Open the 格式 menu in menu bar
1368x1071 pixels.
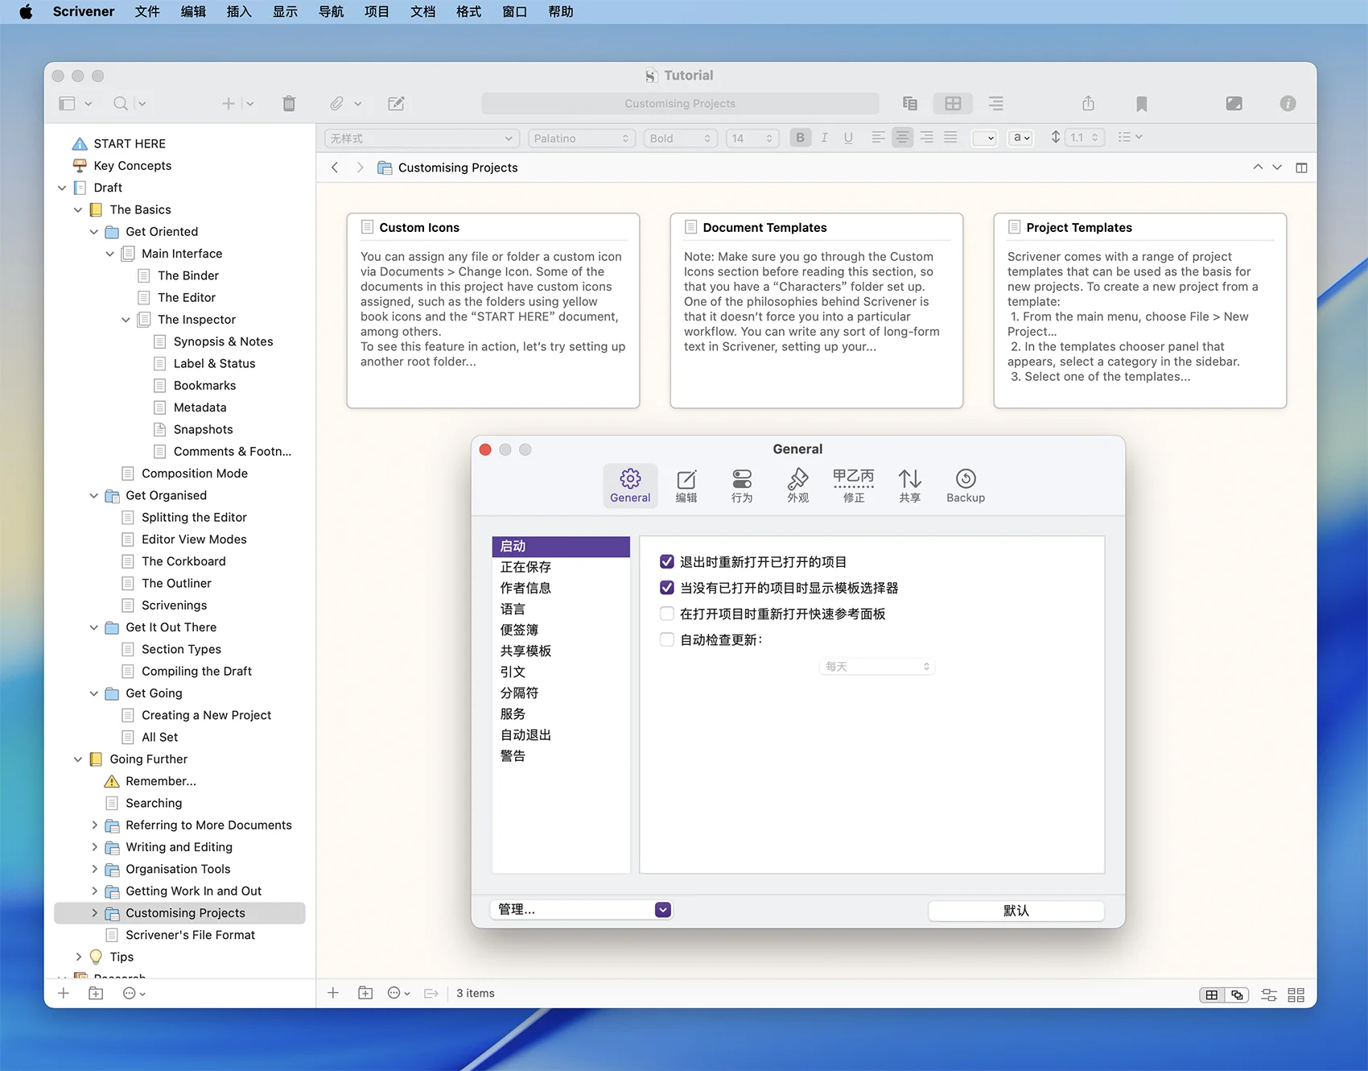[468, 12]
